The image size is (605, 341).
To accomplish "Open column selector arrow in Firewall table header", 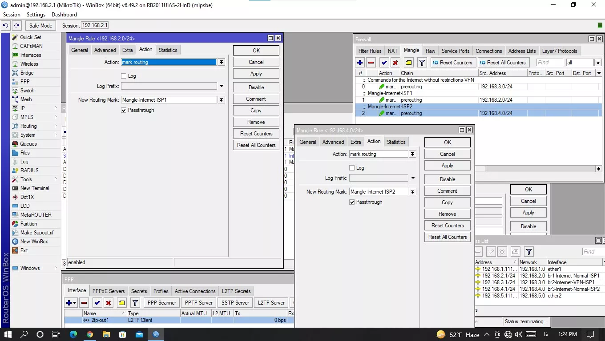I will [599, 73].
